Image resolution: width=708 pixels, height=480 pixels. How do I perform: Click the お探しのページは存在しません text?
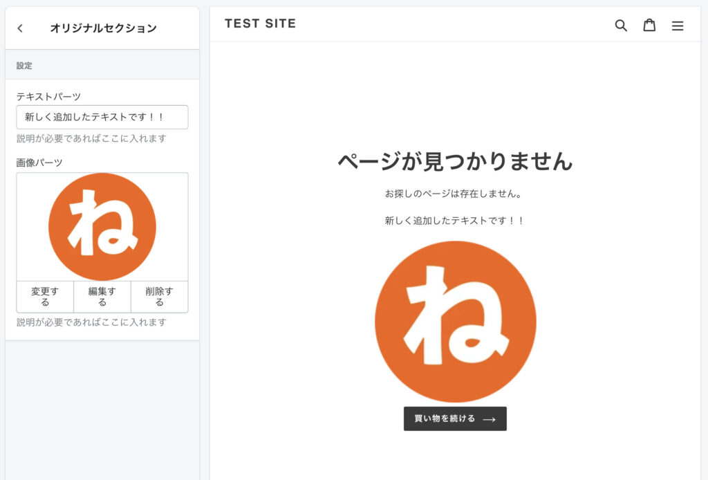click(455, 194)
